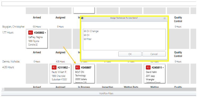Cancel the technician assignment dialog

(x=154, y=54)
